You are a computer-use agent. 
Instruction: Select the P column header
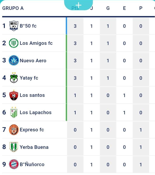(x=141, y=8)
